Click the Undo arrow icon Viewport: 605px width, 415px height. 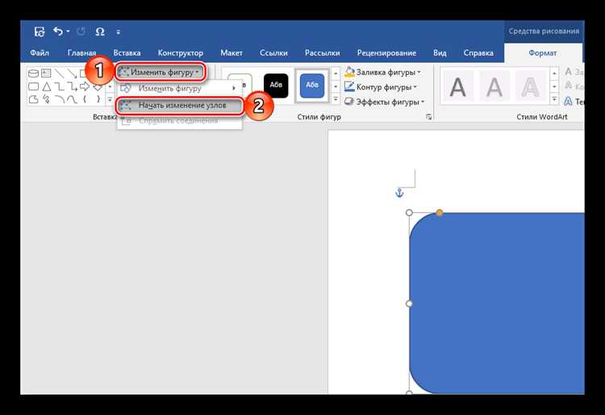coord(58,31)
